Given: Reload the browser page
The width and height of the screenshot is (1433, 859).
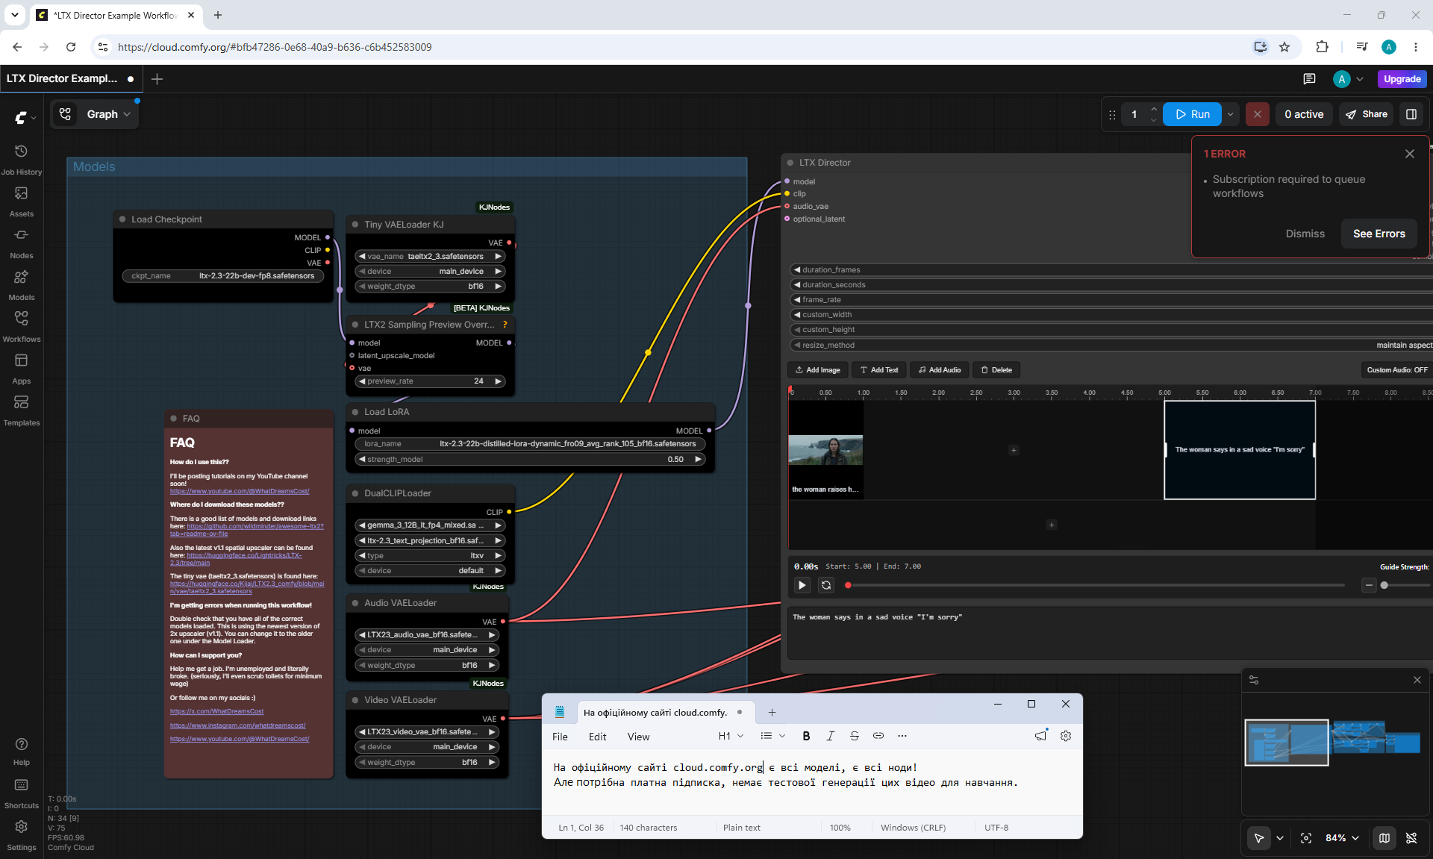Looking at the screenshot, I should pos(71,47).
